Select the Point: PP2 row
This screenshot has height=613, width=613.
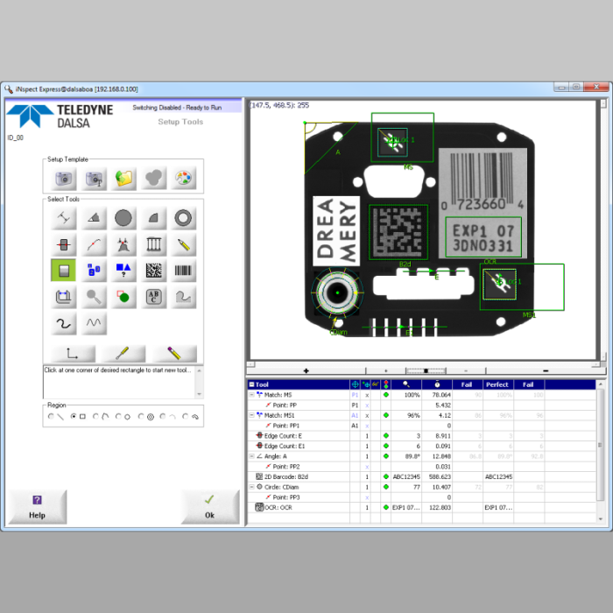[x=421, y=467]
